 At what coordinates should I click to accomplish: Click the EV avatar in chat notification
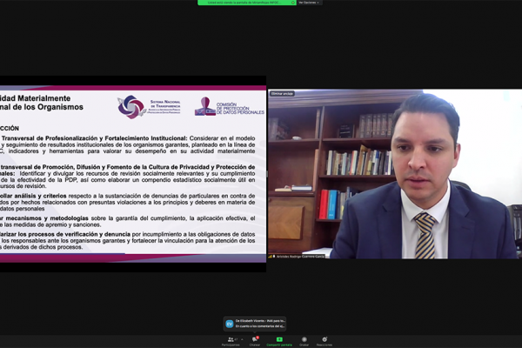coord(230,324)
